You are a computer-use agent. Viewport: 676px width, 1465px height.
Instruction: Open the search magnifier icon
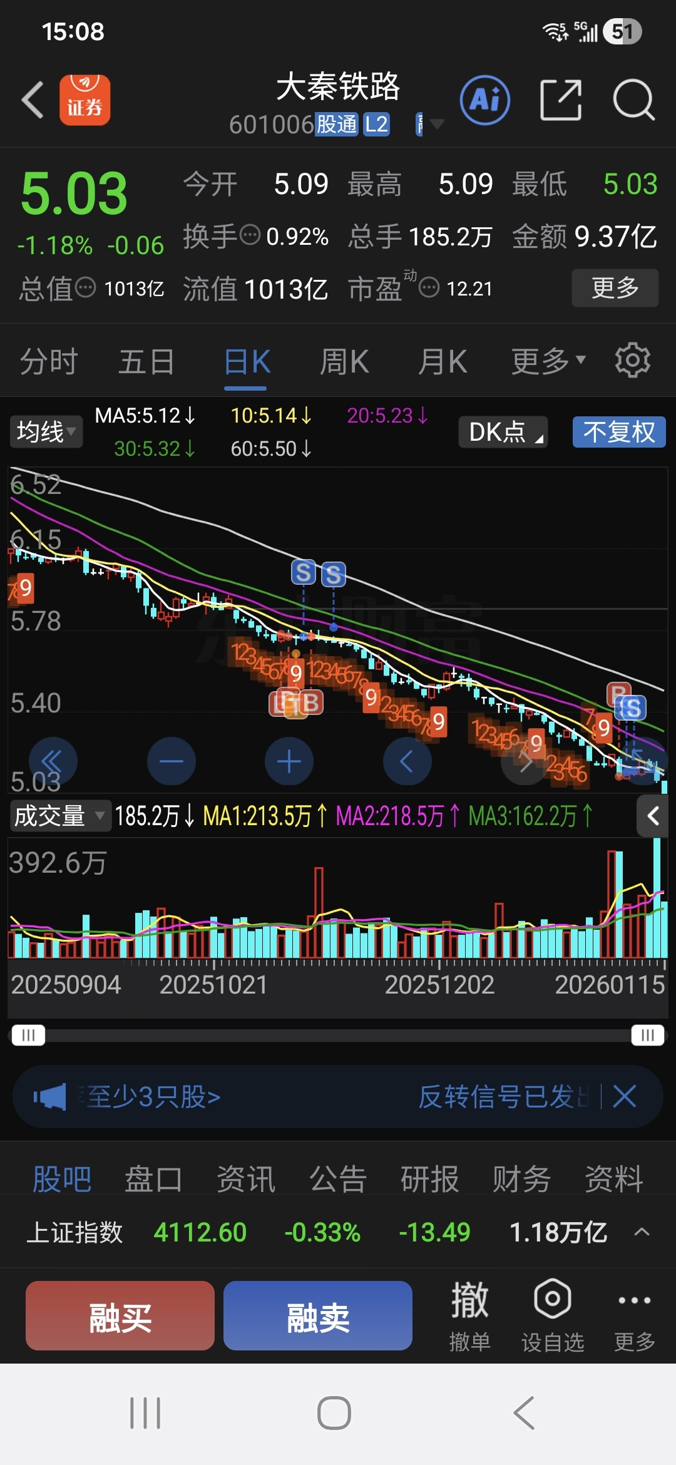click(x=633, y=100)
